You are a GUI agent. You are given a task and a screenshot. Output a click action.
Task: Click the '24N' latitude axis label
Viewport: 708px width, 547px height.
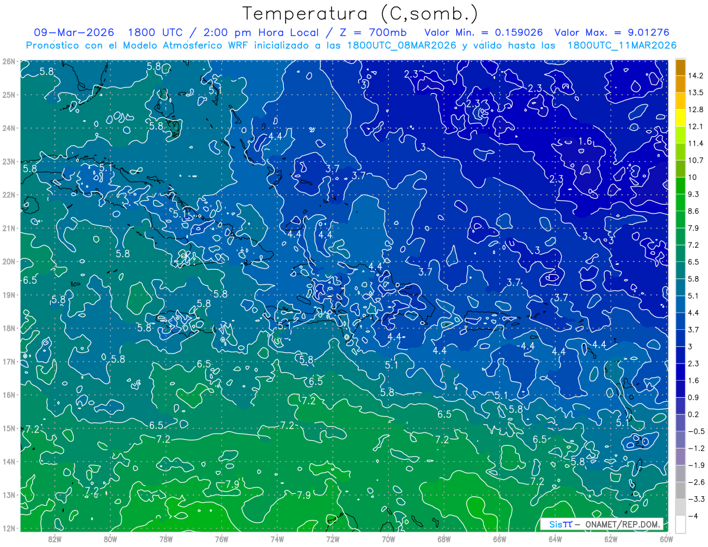click(x=8, y=128)
